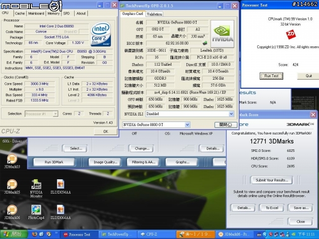The image size is (319, 239).
Task: Click the GPU name field NVIDIA GeForce 8800 GT
Action: coord(177,22)
